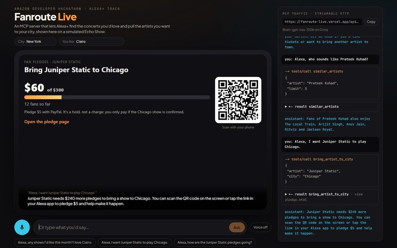Screen dimensions: 397x248
Task: Copy the MCP server URL
Action: [x=371, y=22]
